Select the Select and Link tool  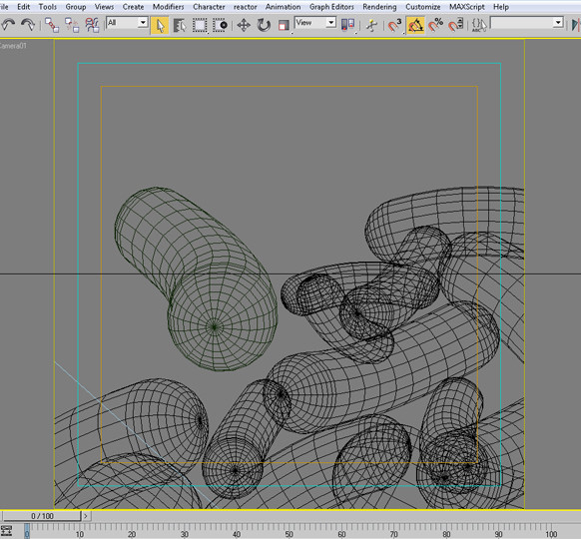(52, 25)
